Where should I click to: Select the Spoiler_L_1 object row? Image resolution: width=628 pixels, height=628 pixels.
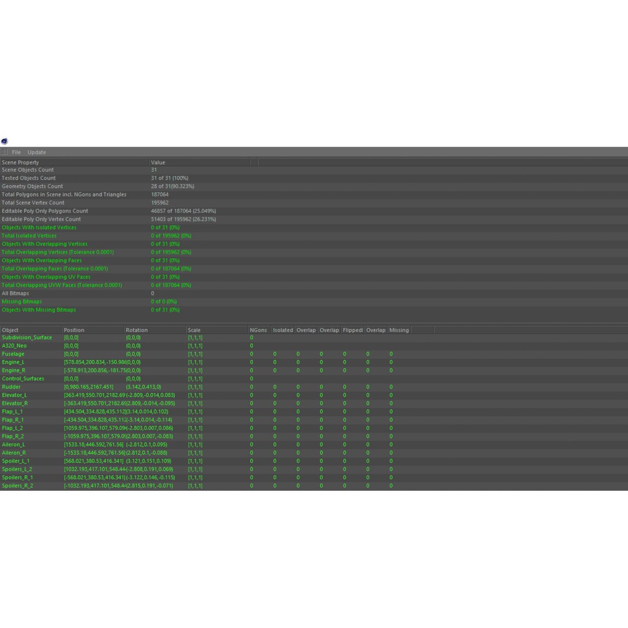click(x=314, y=461)
